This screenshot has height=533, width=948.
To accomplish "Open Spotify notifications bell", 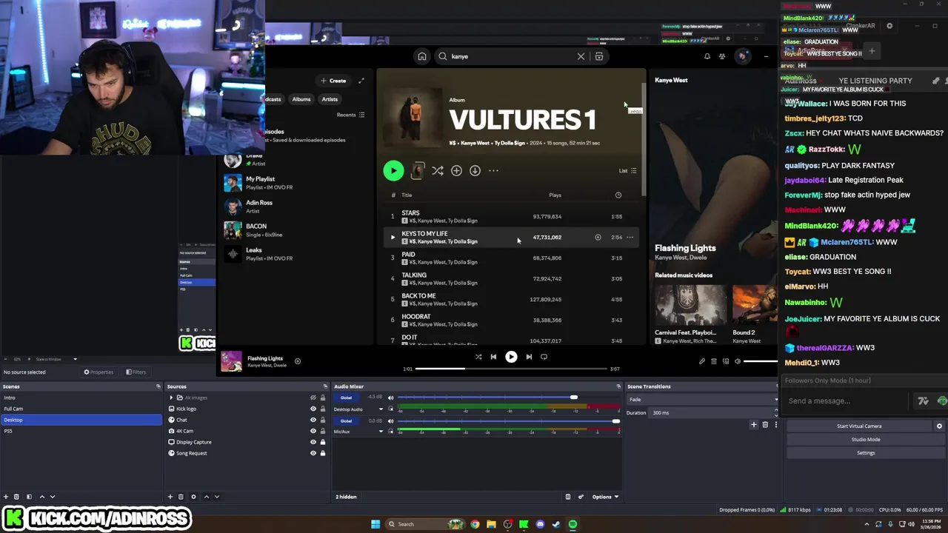I will click(707, 56).
